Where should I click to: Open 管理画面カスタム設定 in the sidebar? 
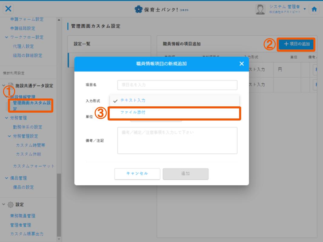30,105
